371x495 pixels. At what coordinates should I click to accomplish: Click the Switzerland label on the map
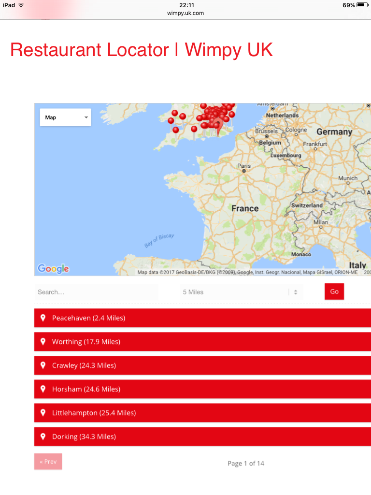(x=307, y=205)
